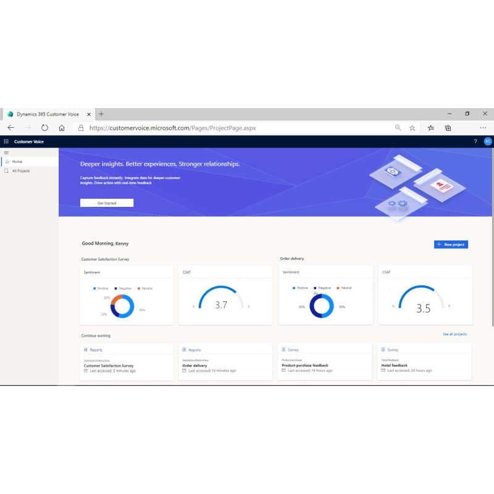
Task: Click Positive legend swatch in Order delivery sentiment
Action: pyautogui.click(x=294, y=288)
